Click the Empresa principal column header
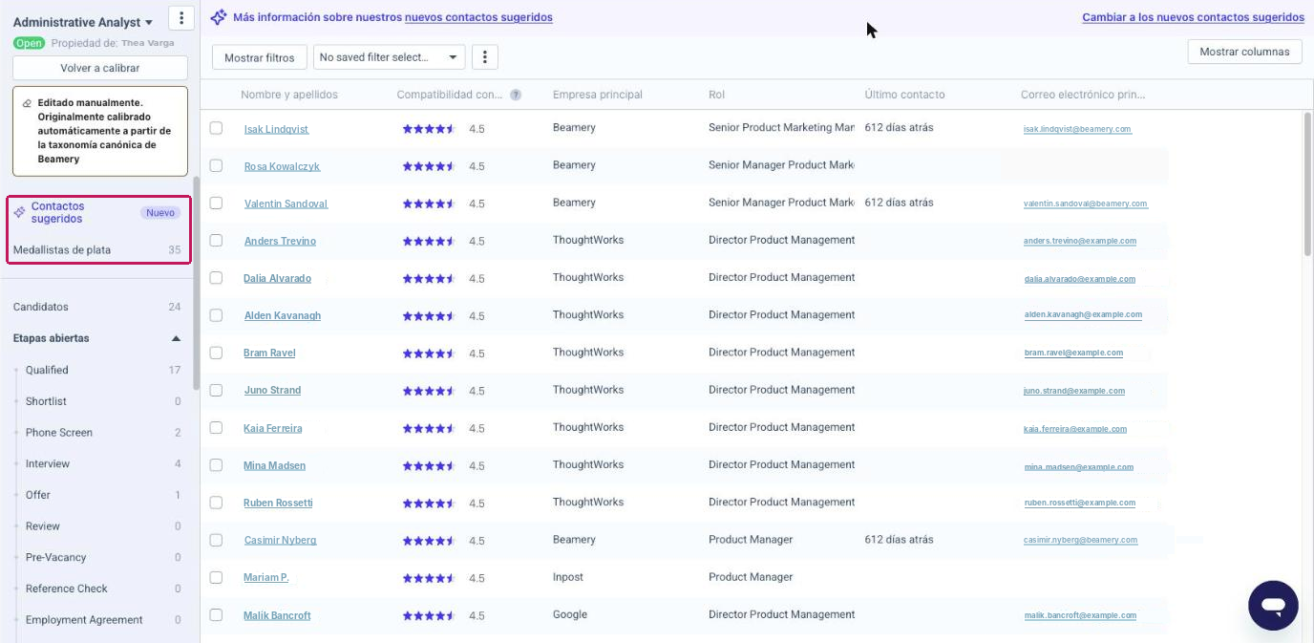The height and width of the screenshot is (643, 1314). [598, 95]
